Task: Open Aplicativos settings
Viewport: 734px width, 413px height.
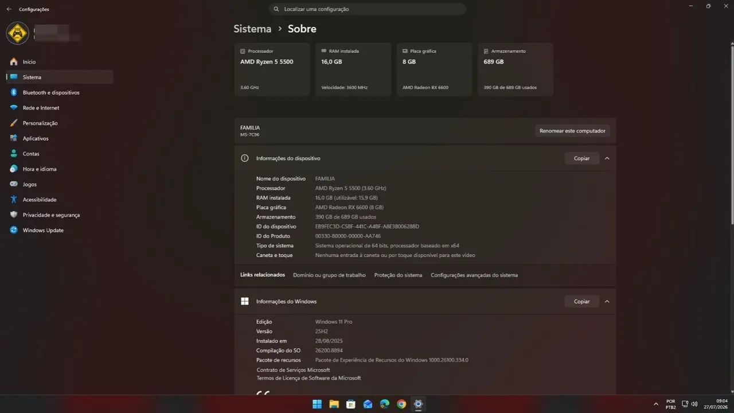Action: 60,138
